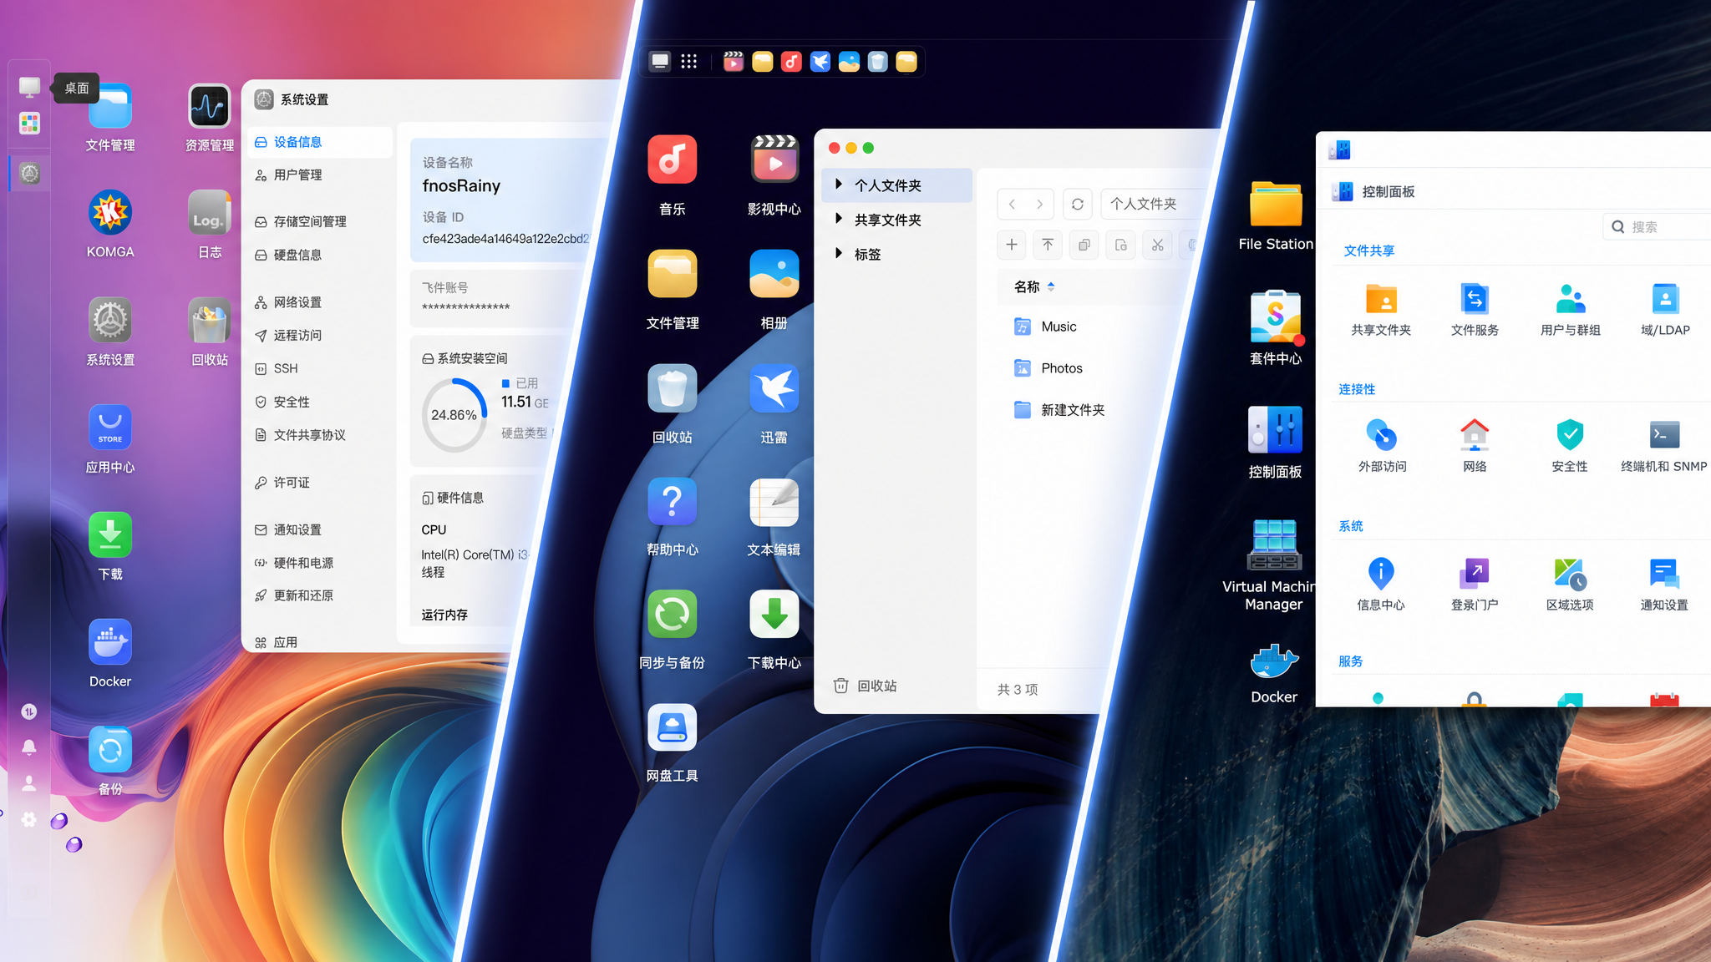The width and height of the screenshot is (1711, 962).
Task: Open 外部访问 in the control panel
Action: (x=1382, y=435)
